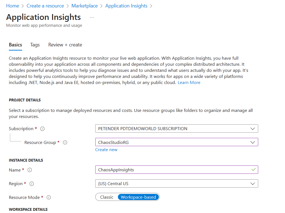Click the info icon beside Region
The image size is (285, 213).
31,183
